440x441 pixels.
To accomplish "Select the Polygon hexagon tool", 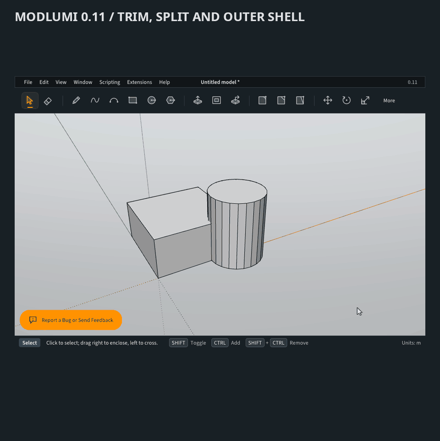I will pos(170,100).
